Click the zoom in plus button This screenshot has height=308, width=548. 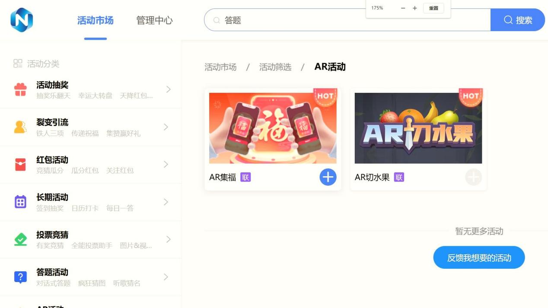coord(415,8)
